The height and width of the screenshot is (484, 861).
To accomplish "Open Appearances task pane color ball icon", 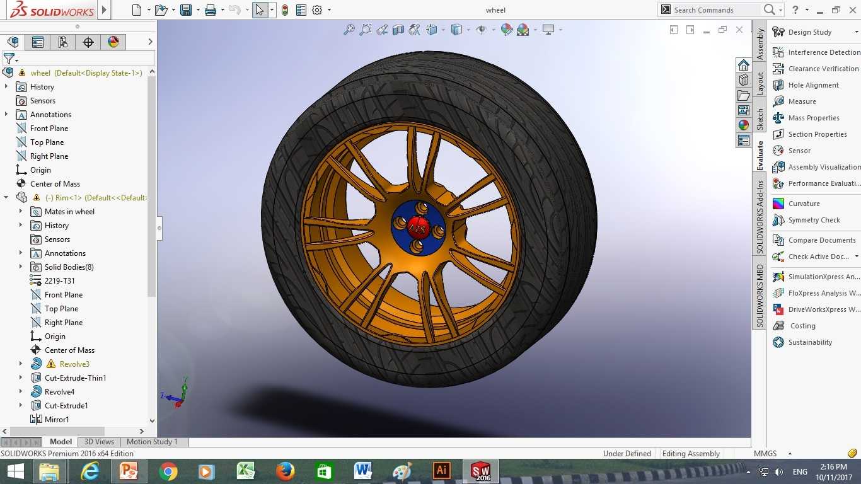I will (x=744, y=125).
